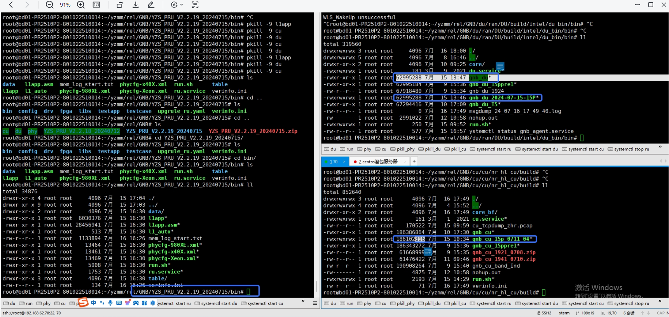Run 'pkill_phy' in top-right pane bar
The height and width of the screenshot is (317, 669).
coord(403,149)
